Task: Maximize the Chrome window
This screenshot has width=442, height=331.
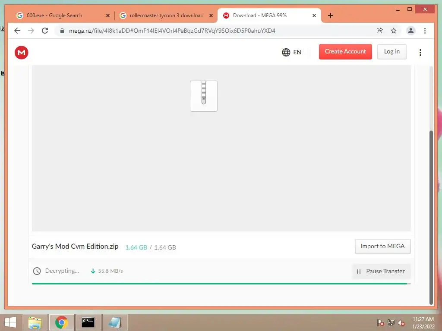Action: point(410,9)
